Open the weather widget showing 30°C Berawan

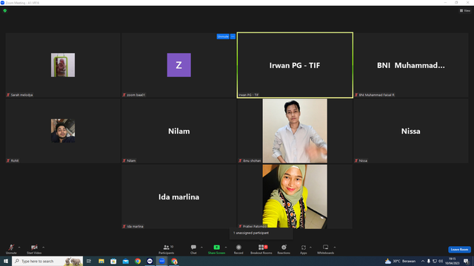click(x=400, y=261)
